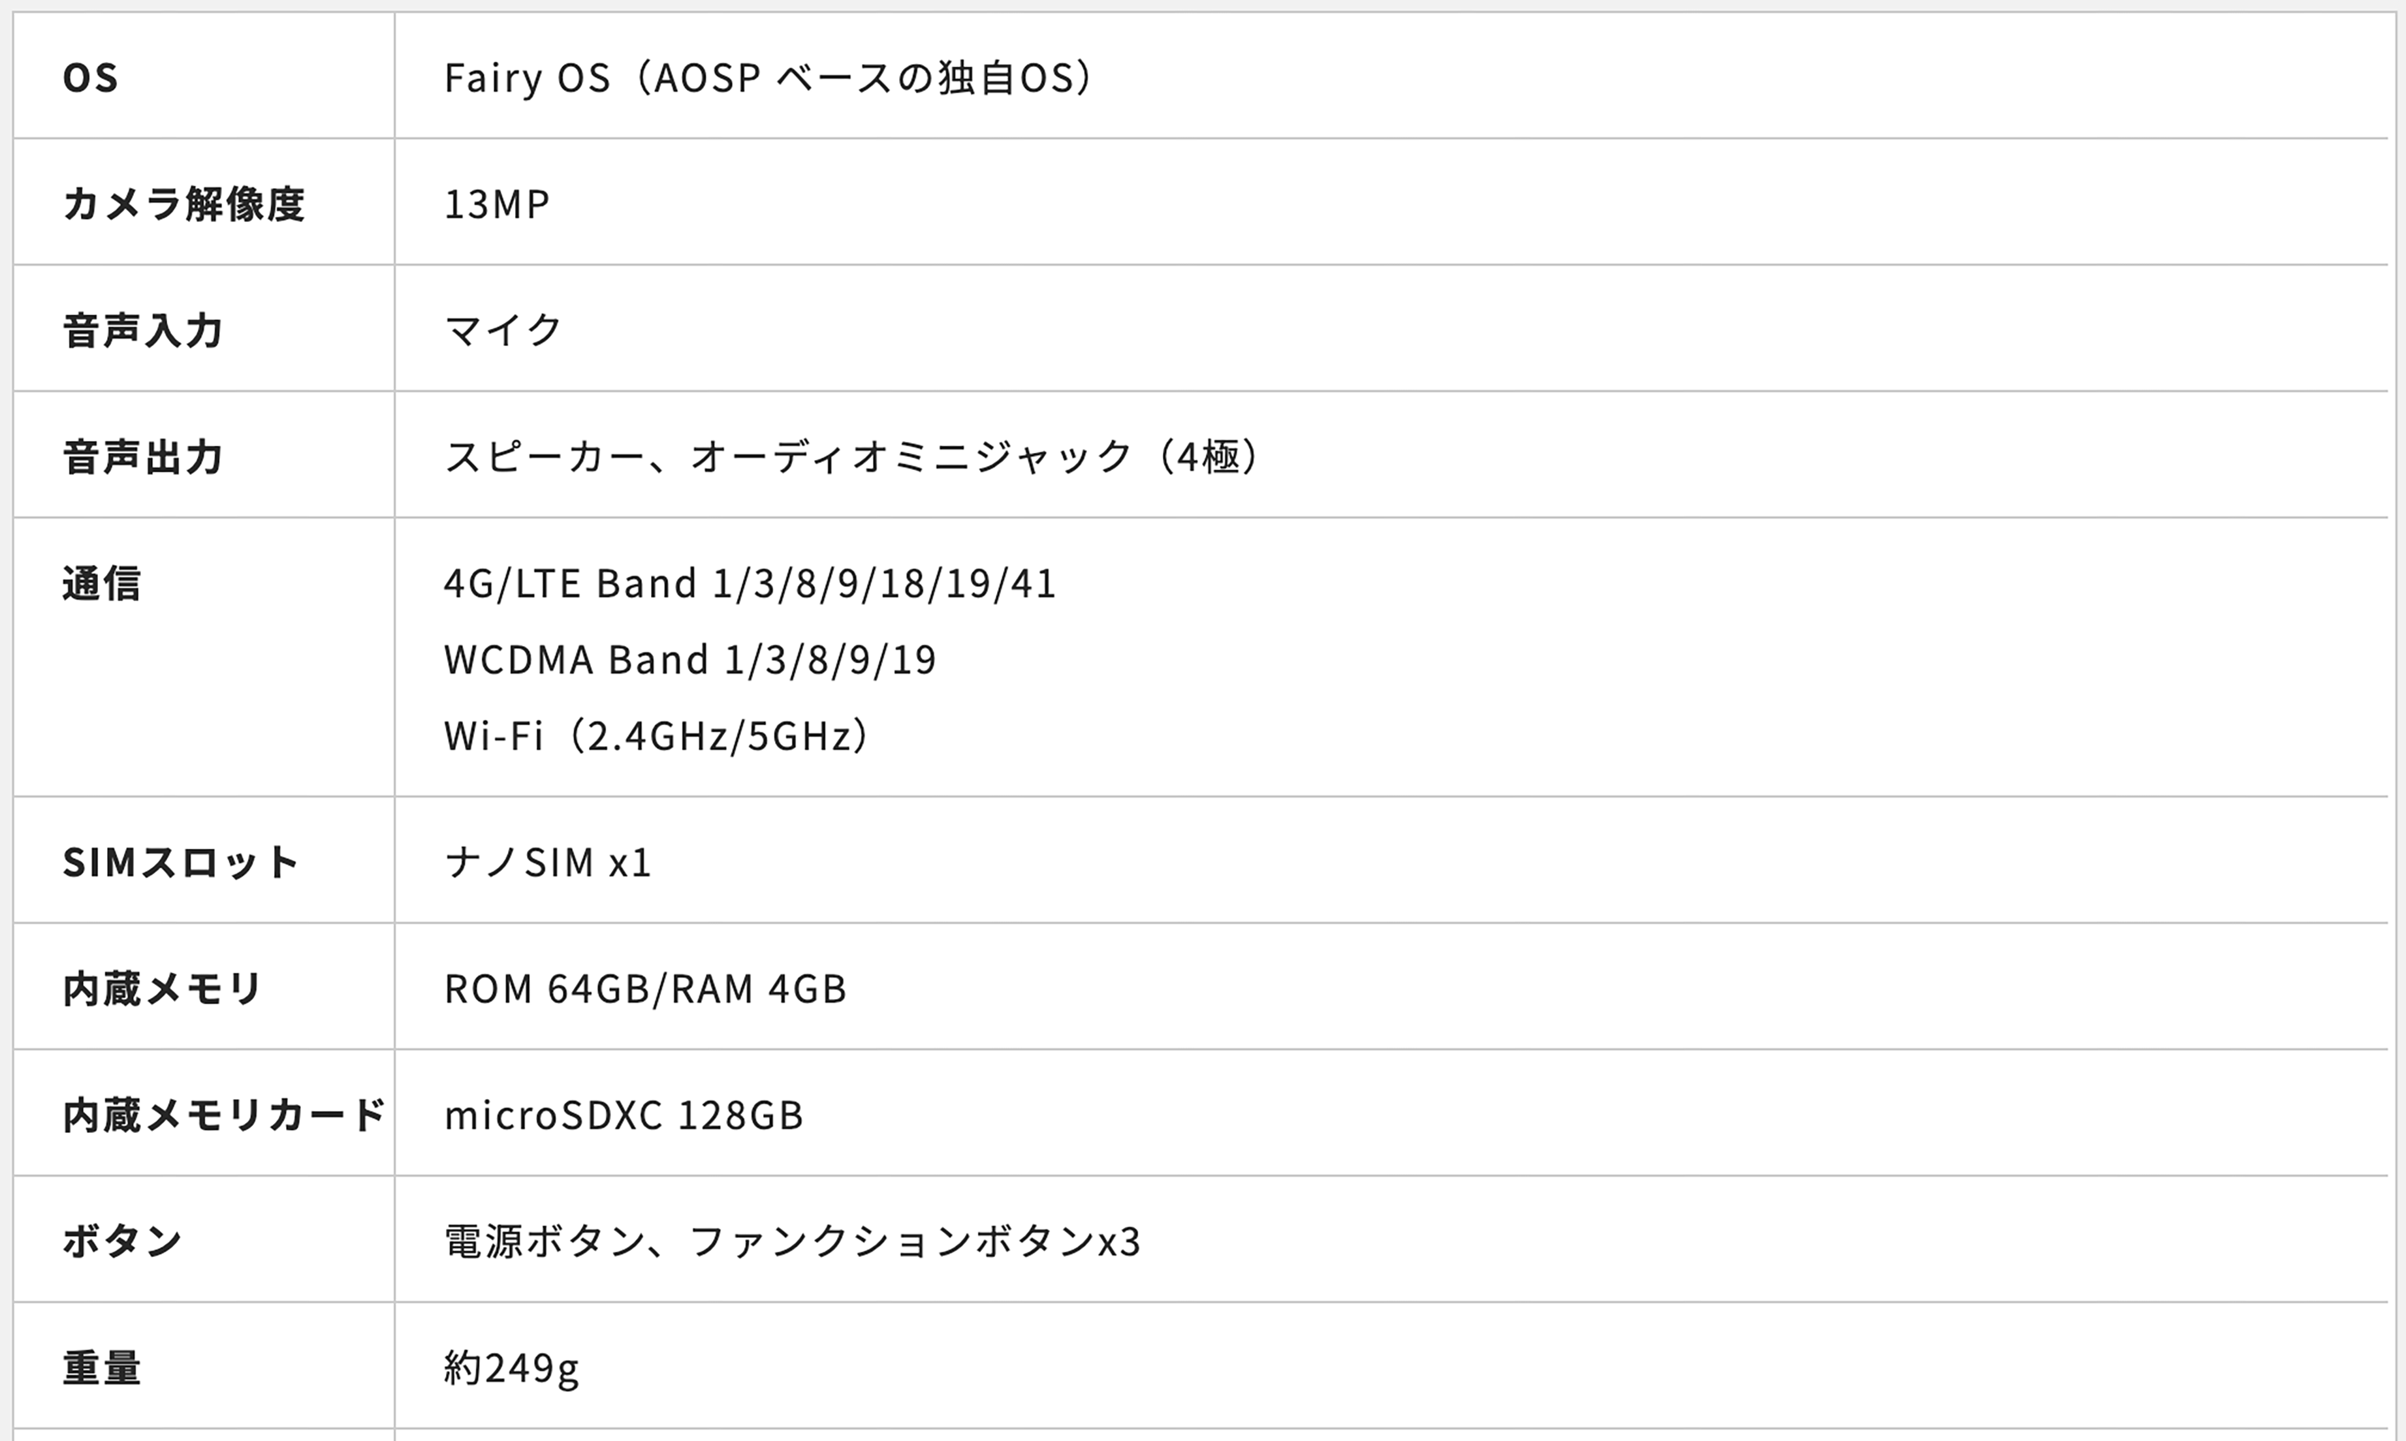Viewport: 2406px width, 1441px height.
Task: Click the Wi-Fi 2.4GHz/5GHz line
Action: tap(657, 736)
